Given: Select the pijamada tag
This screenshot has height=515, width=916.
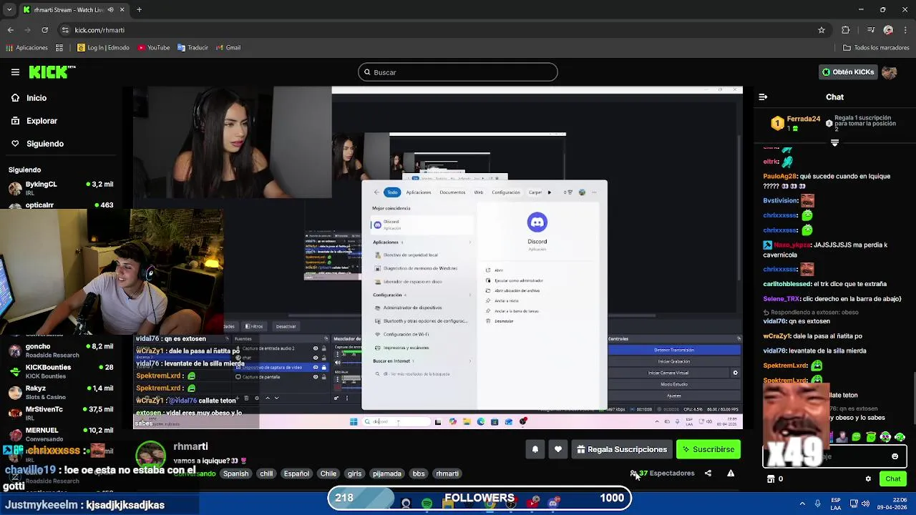Looking at the screenshot, I should click(x=387, y=474).
